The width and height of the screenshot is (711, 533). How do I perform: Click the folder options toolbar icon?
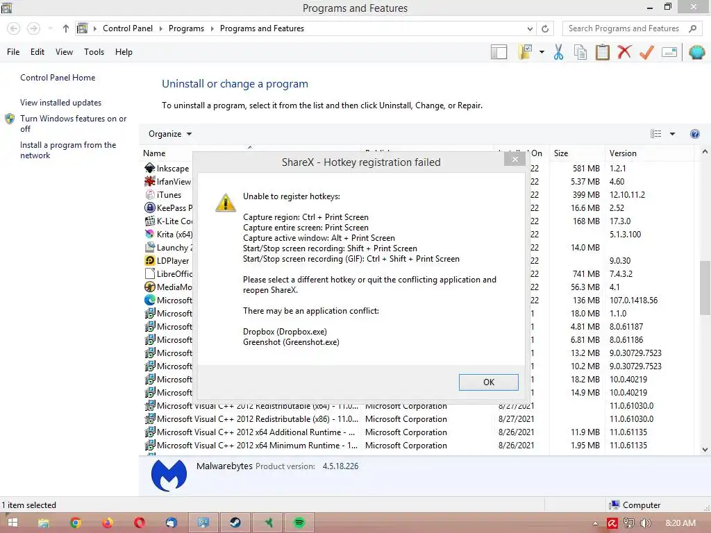[x=525, y=52]
